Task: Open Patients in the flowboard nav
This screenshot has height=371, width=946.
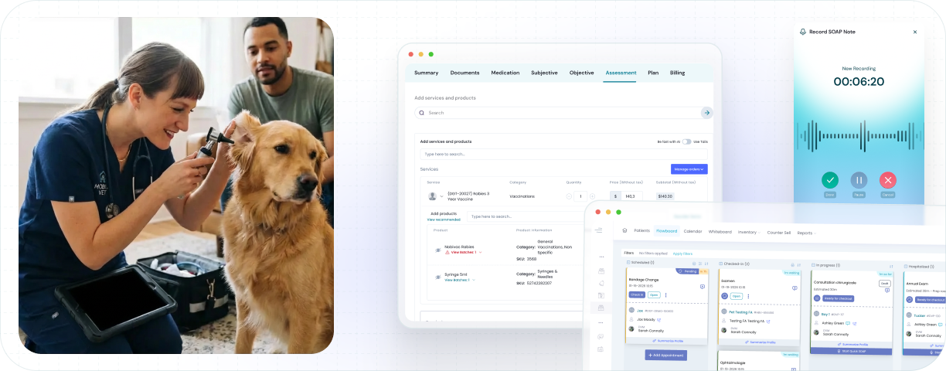Action: (x=642, y=231)
